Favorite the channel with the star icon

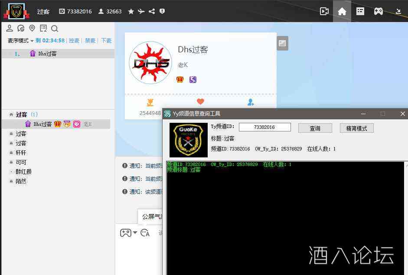click(x=131, y=11)
